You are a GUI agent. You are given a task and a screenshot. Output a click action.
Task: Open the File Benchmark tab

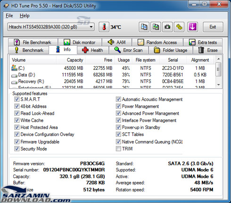33,42
